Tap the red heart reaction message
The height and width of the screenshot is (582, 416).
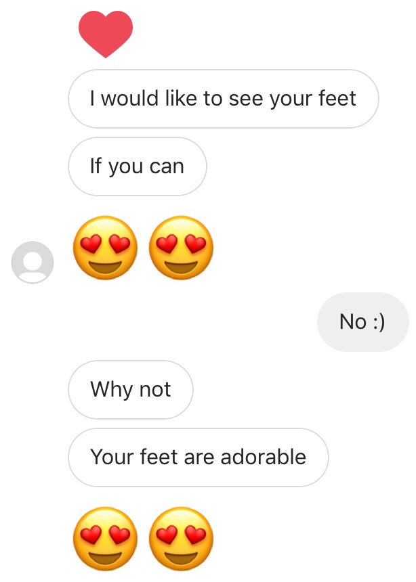click(106, 34)
